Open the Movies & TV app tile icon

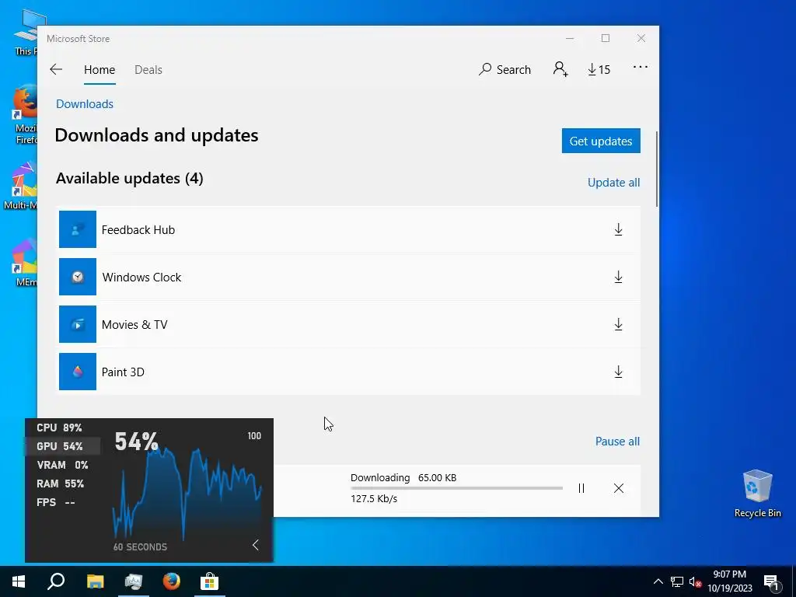pos(78,324)
